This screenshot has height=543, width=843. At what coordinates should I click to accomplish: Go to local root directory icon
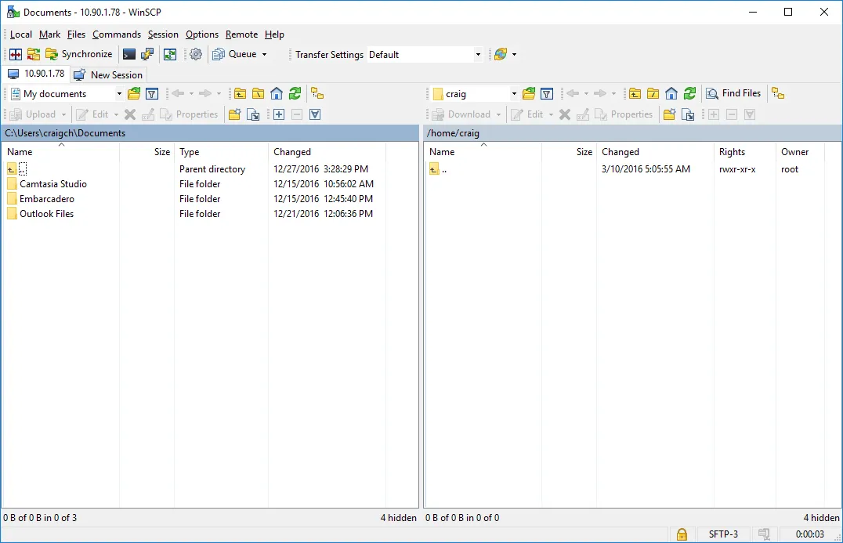pos(258,94)
